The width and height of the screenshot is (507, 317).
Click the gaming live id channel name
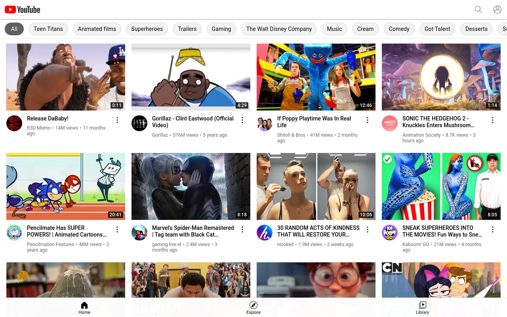tap(167, 244)
